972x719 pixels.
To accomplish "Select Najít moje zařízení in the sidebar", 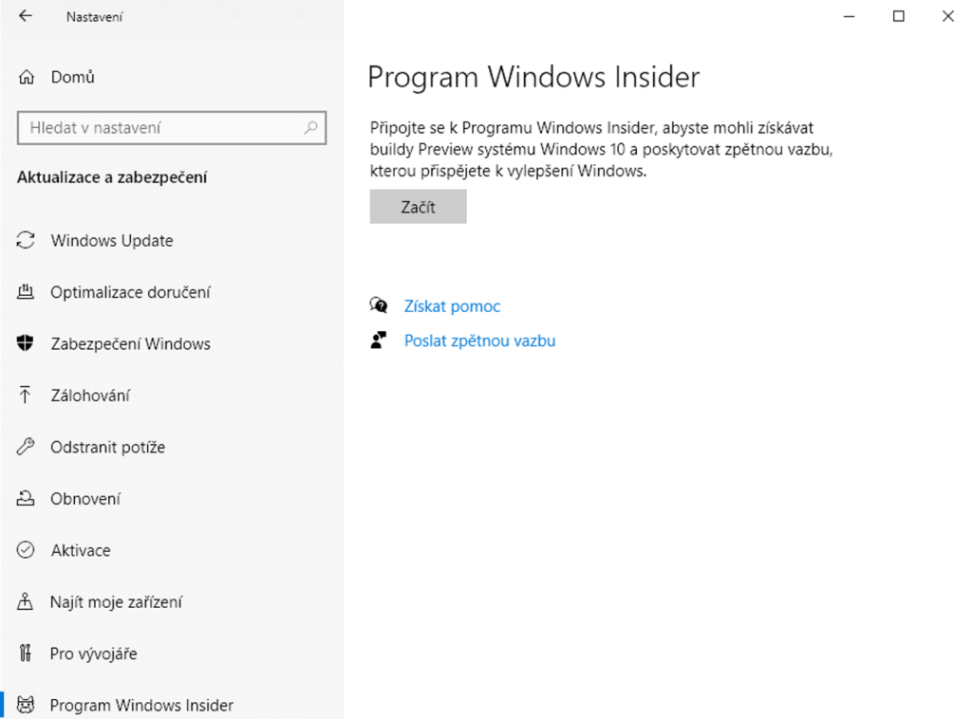I will pos(116,602).
